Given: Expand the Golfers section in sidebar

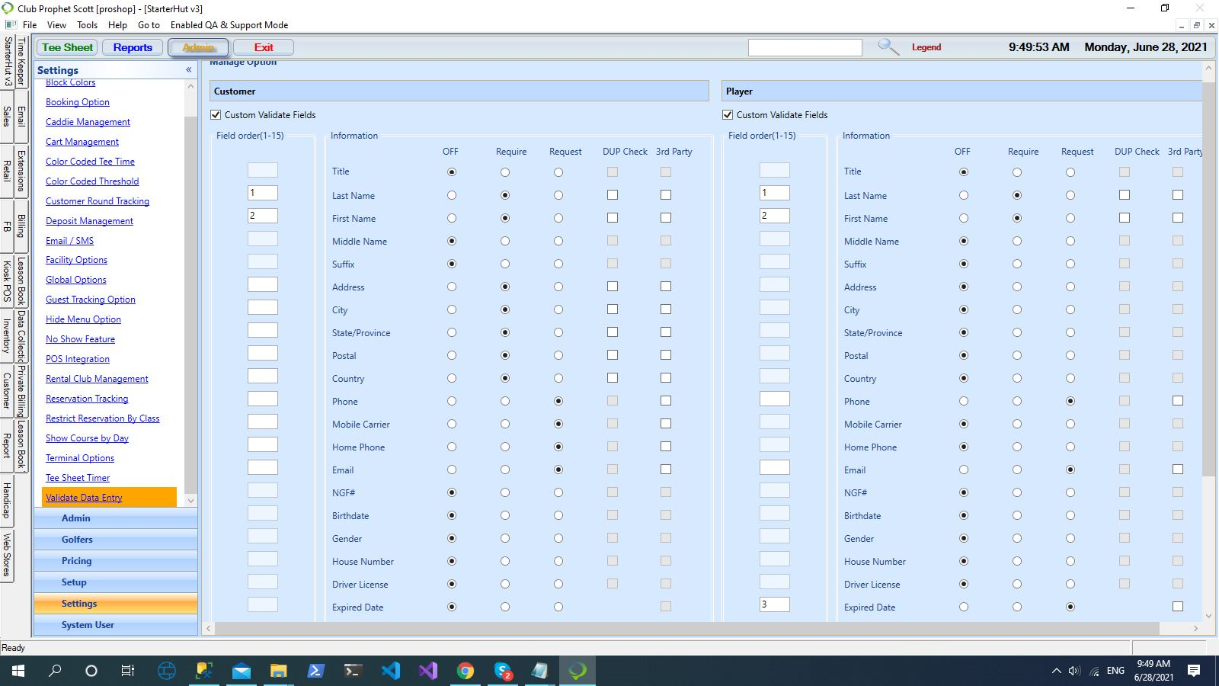Looking at the screenshot, I should click(x=77, y=540).
